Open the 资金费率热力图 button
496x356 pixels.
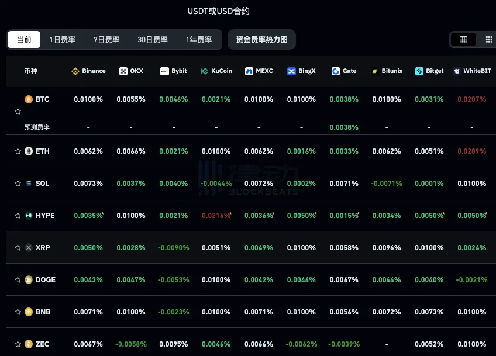[261, 40]
